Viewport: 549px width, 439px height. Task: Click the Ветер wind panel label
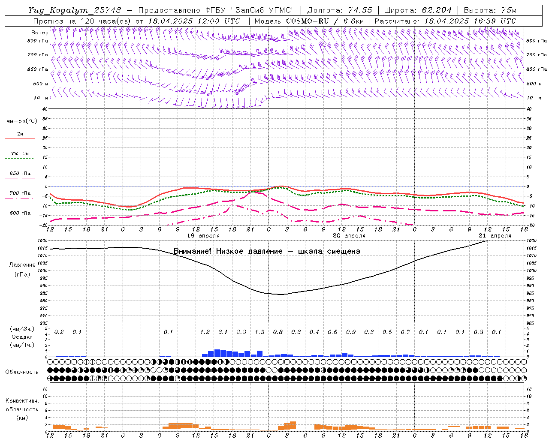pos(39,33)
